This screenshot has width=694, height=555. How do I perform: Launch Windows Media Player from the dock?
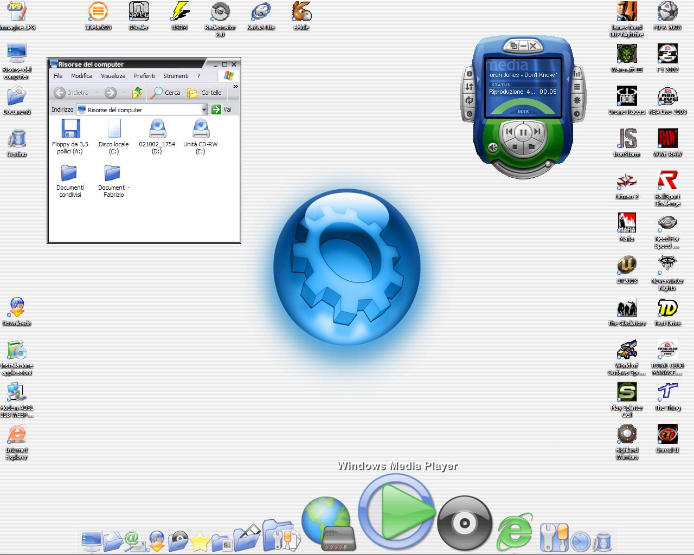[x=397, y=511]
